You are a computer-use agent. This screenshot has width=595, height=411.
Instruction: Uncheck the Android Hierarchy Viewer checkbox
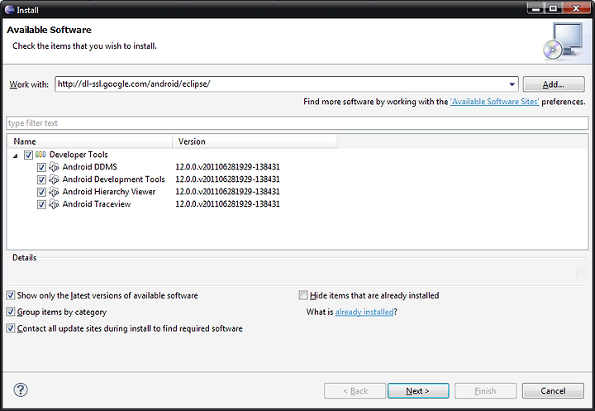(41, 192)
